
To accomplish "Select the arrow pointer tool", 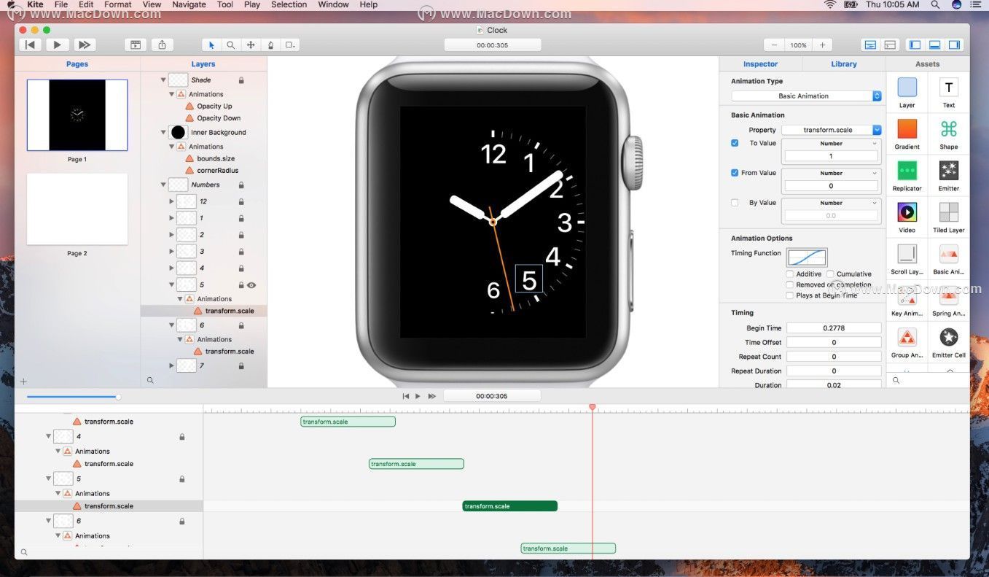I will [x=211, y=44].
